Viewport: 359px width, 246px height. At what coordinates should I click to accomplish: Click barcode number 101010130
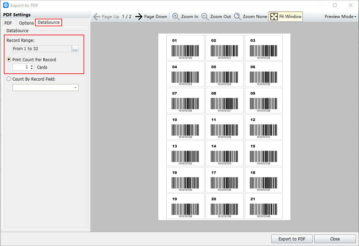(225, 137)
